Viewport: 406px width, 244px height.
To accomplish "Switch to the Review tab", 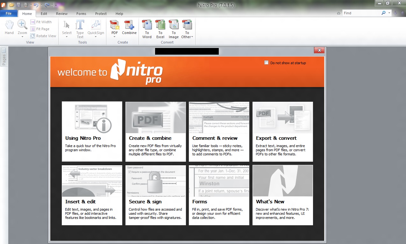I will point(62,14).
